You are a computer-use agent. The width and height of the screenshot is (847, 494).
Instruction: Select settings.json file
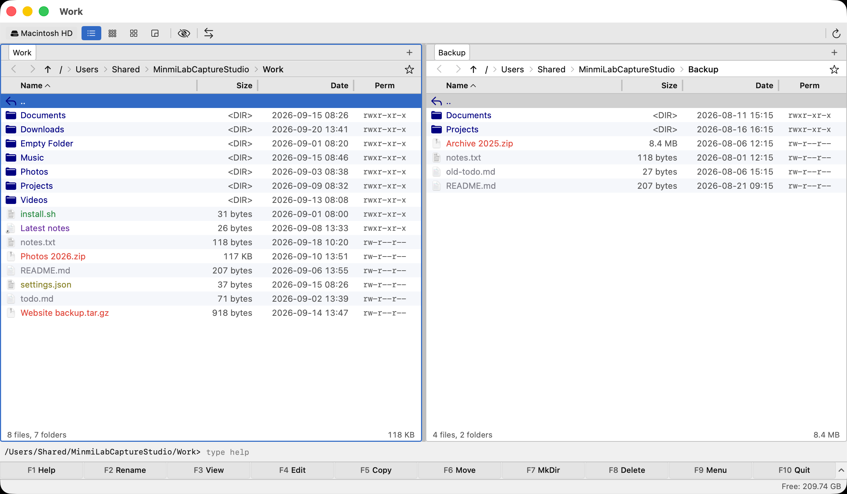pos(211,285)
